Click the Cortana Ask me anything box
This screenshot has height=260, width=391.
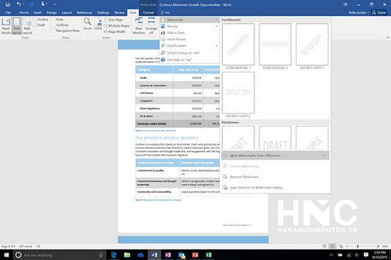pyautogui.click(x=59, y=255)
